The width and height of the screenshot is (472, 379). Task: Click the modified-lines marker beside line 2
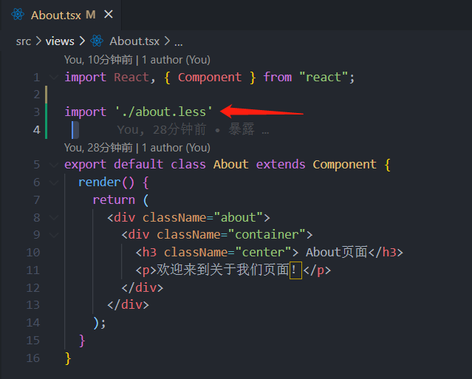point(46,95)
